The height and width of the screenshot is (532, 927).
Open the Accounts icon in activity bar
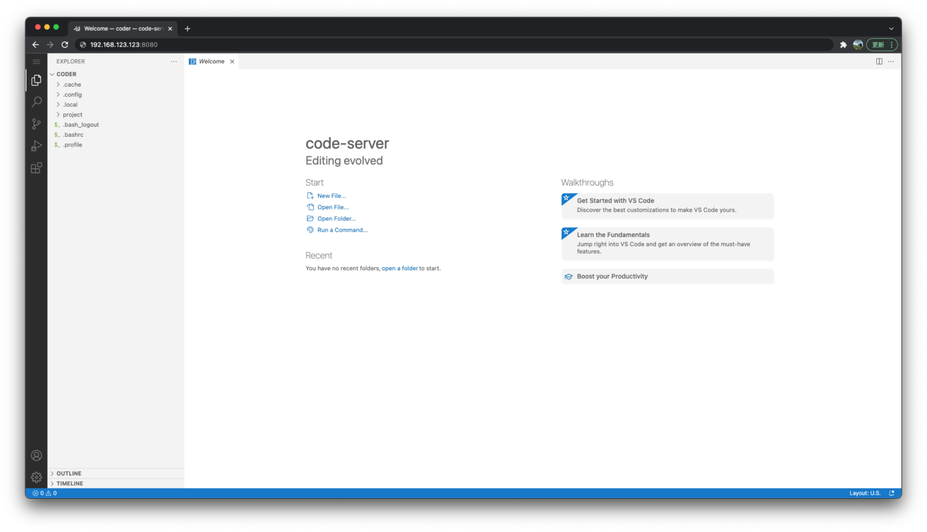click(36, 455)
